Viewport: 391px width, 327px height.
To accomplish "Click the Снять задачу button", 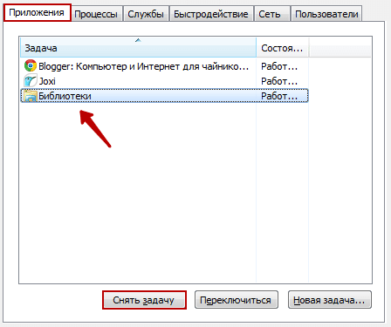I will coord(144,300).
